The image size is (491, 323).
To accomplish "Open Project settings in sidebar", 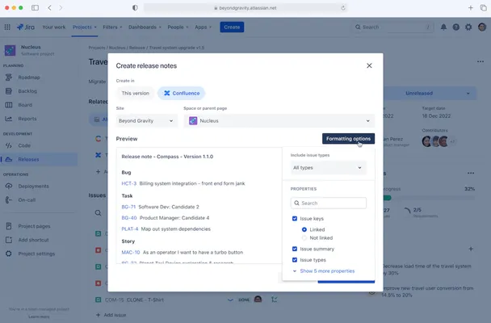I will 36,254.
